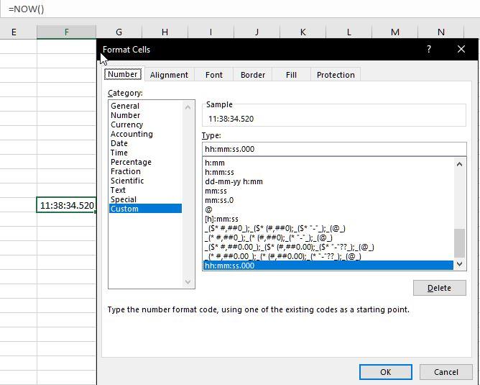Open the Protection tab
Viewport: 480px width, 385px height.
pos(336,75)
